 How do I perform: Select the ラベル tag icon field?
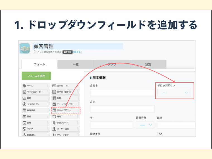tap(24, 86)
